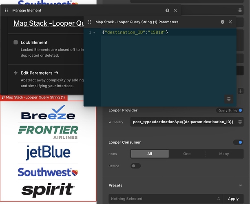Click database icon at top right panel
The height and width of the screenshot is (204, 250).
tap(240, 11)
